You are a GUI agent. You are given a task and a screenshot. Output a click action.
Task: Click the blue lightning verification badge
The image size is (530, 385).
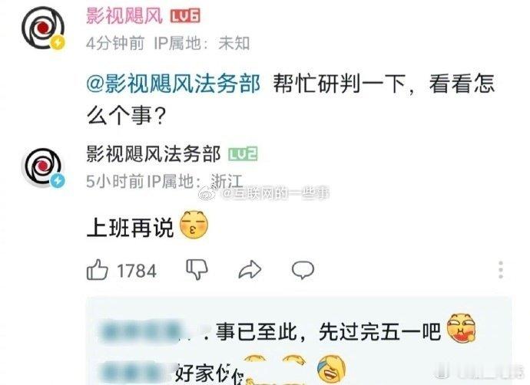click(x=58, y=181)
